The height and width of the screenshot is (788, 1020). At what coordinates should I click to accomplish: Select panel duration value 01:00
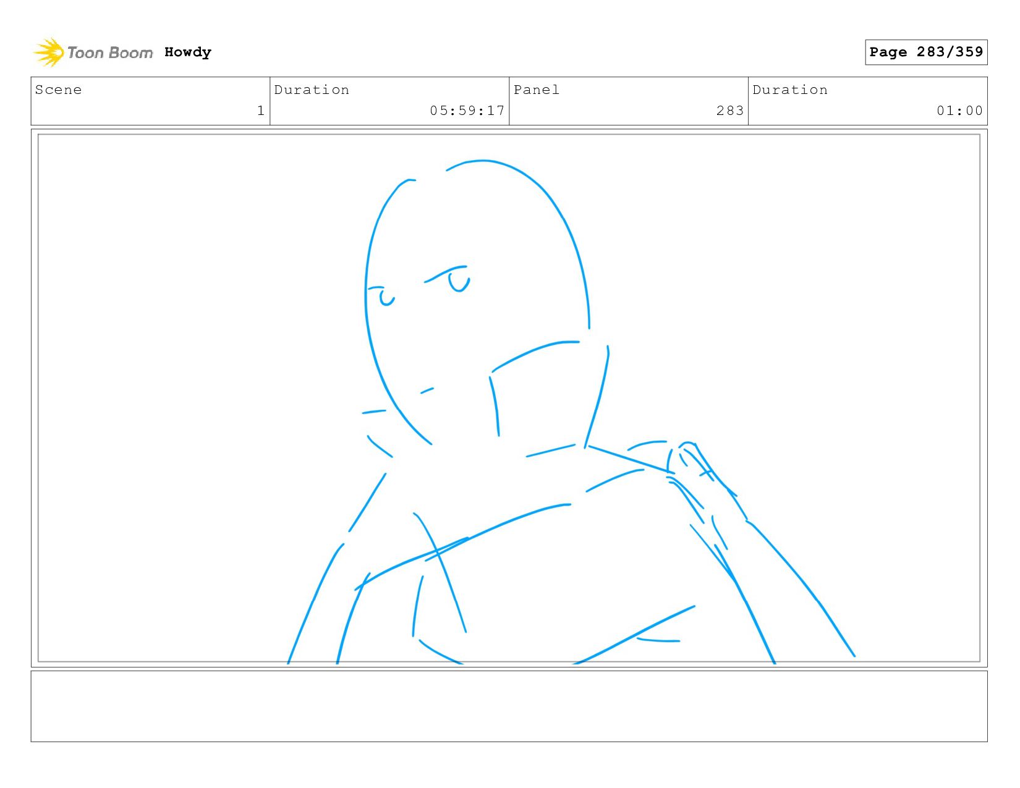[959, 111]
